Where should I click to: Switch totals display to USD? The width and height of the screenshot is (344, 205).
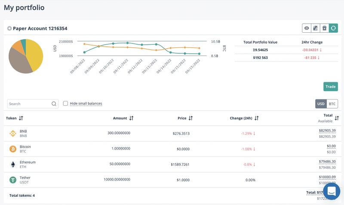[x=321, y=104]
